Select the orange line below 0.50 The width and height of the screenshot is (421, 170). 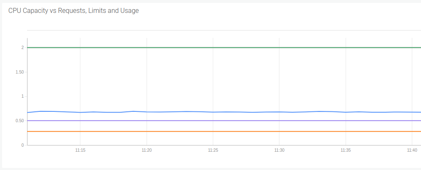point(224,131)
